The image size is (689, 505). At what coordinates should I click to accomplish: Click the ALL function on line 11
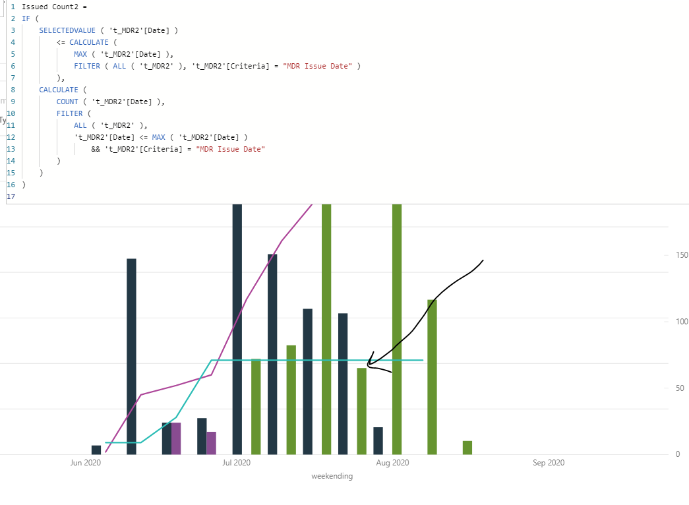pyautogui.click(x=80, y=125)
